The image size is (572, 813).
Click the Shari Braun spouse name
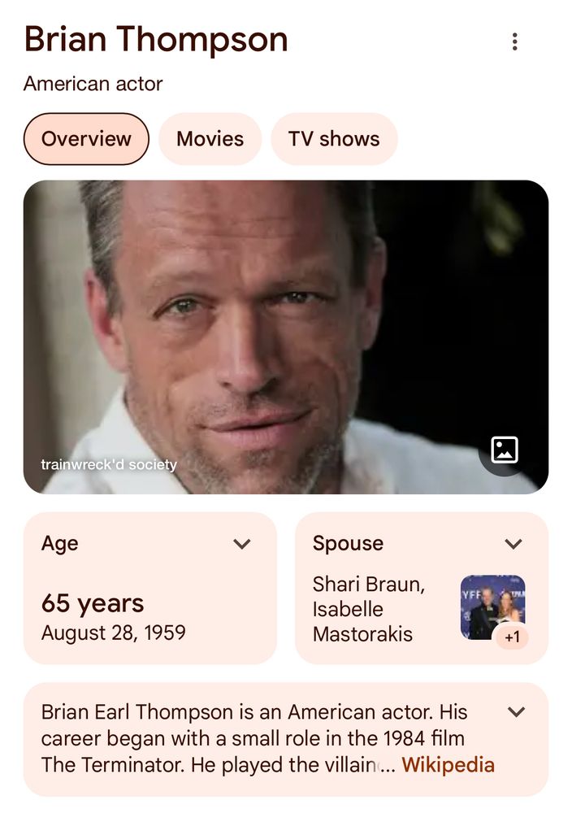368,585
